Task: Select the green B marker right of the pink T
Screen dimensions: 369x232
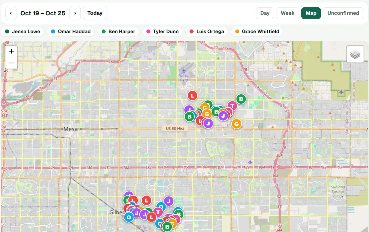Action: (241, 99)
